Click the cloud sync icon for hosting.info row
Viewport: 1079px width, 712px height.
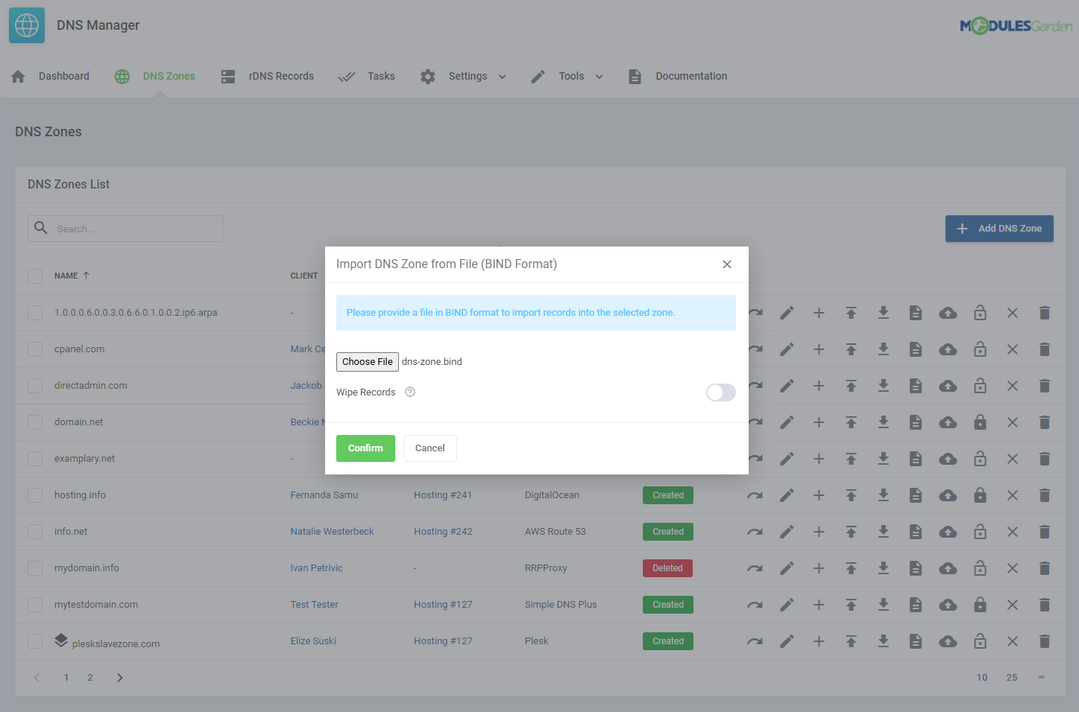pos(948,495)
